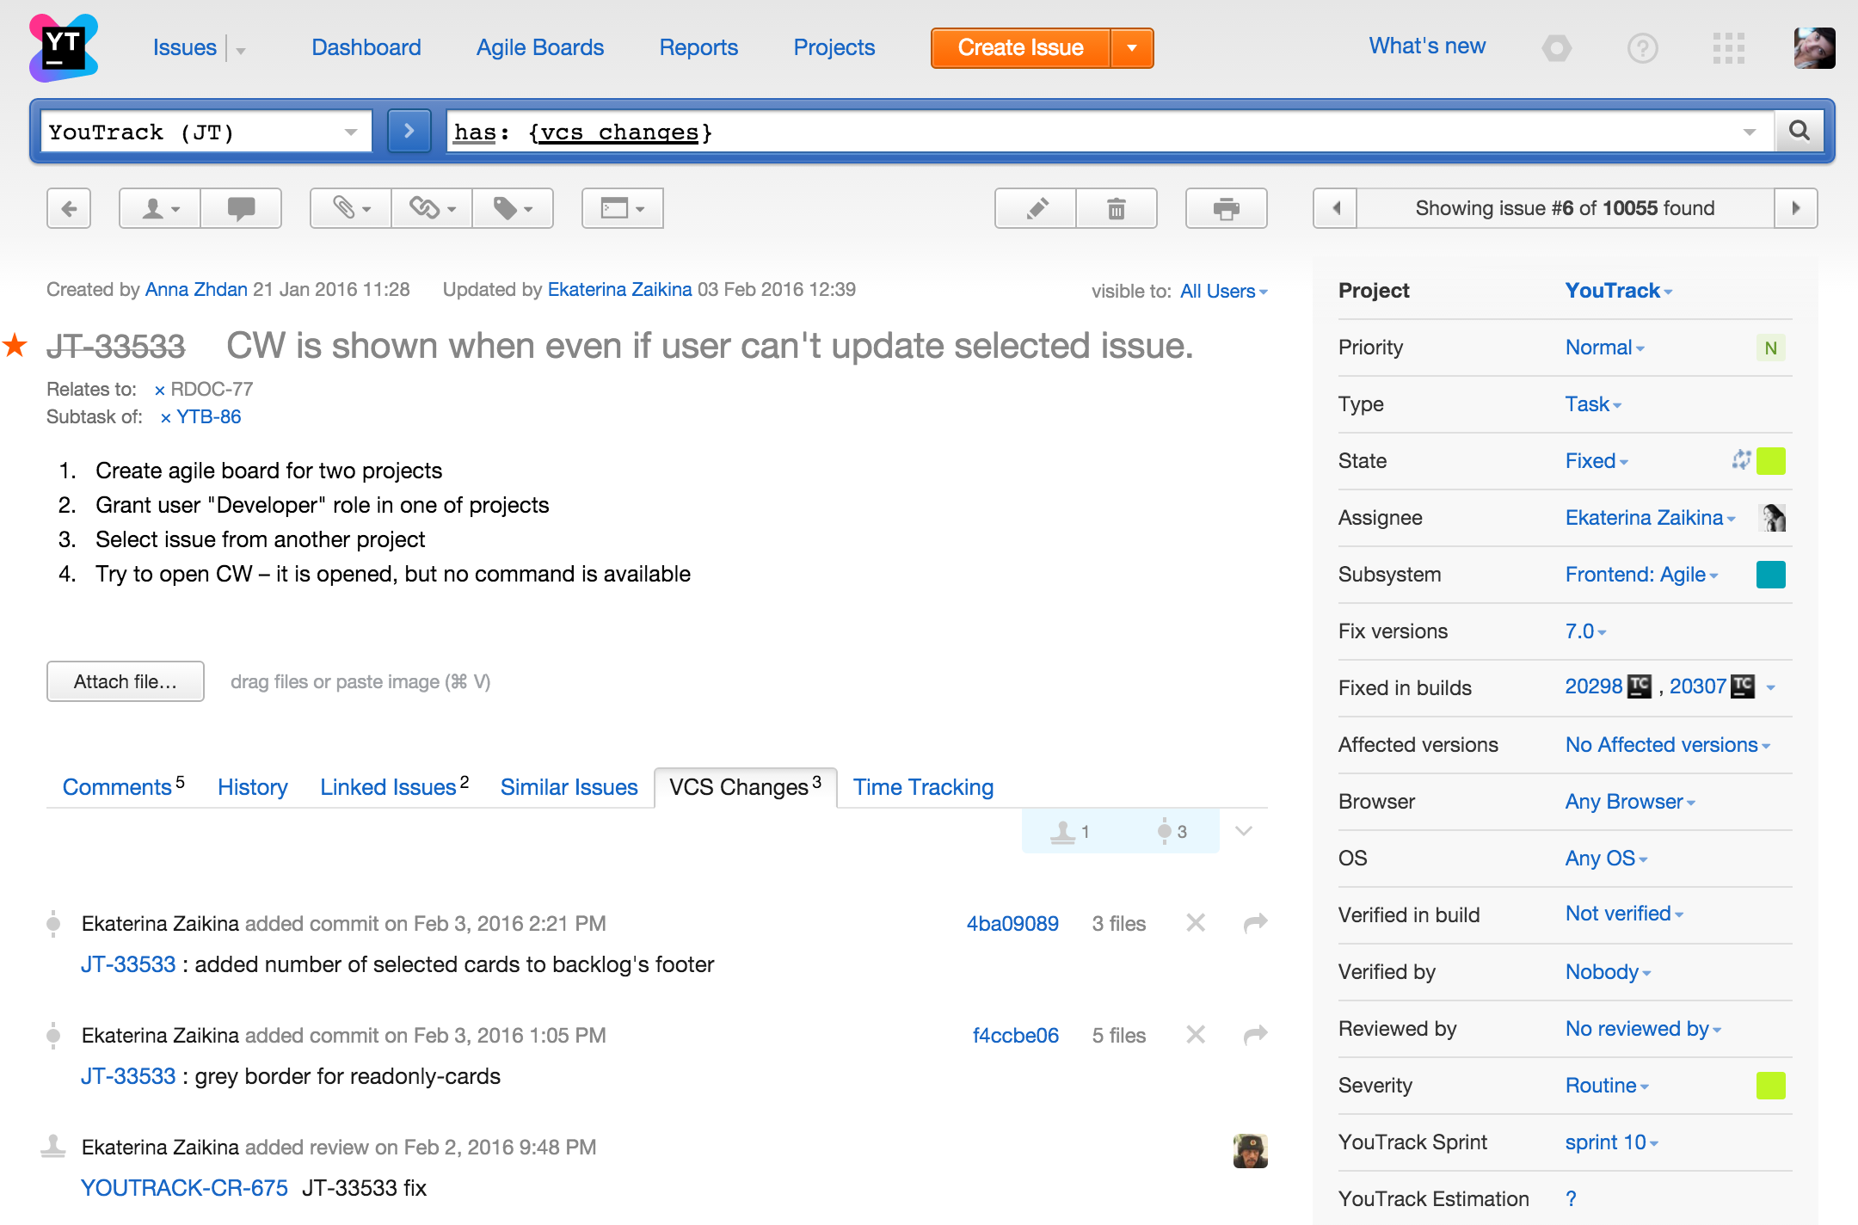Change Priority from Normal
Image resolution: width=1858 pixels, height=1225 pixels.
coord(1604,348)
